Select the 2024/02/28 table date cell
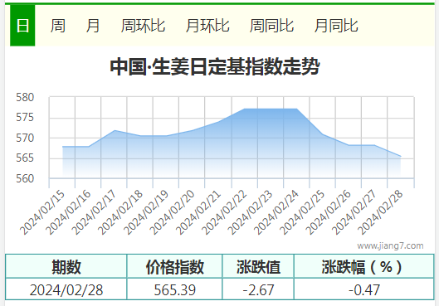The image size is (439, 306). tap(66, 289)
